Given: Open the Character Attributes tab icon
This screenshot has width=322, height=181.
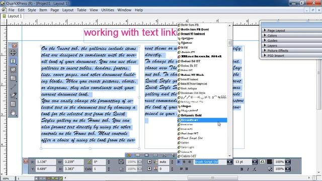Looking at the screenshot, I should [x=164, y=155].
